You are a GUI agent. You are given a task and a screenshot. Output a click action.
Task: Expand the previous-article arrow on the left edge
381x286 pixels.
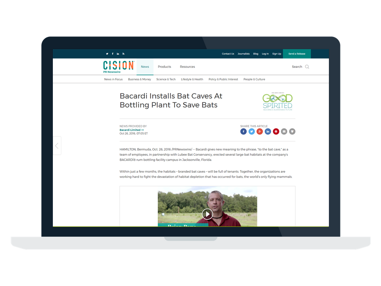coord(57,146)
